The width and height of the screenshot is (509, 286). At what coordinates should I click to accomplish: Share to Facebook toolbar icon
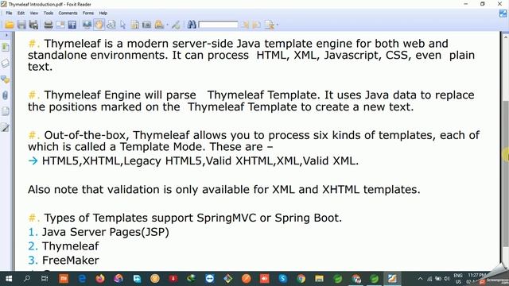[72, 25]
